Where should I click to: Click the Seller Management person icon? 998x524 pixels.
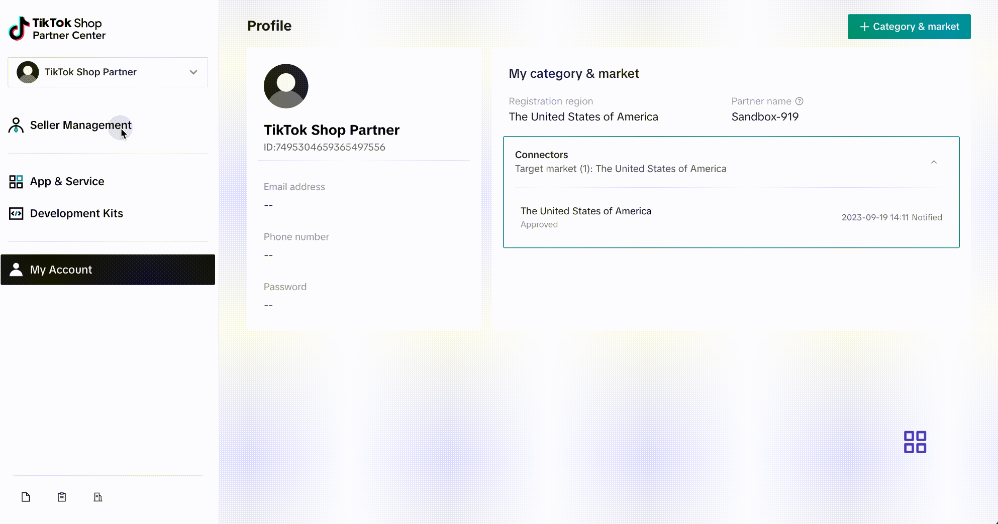16,125
